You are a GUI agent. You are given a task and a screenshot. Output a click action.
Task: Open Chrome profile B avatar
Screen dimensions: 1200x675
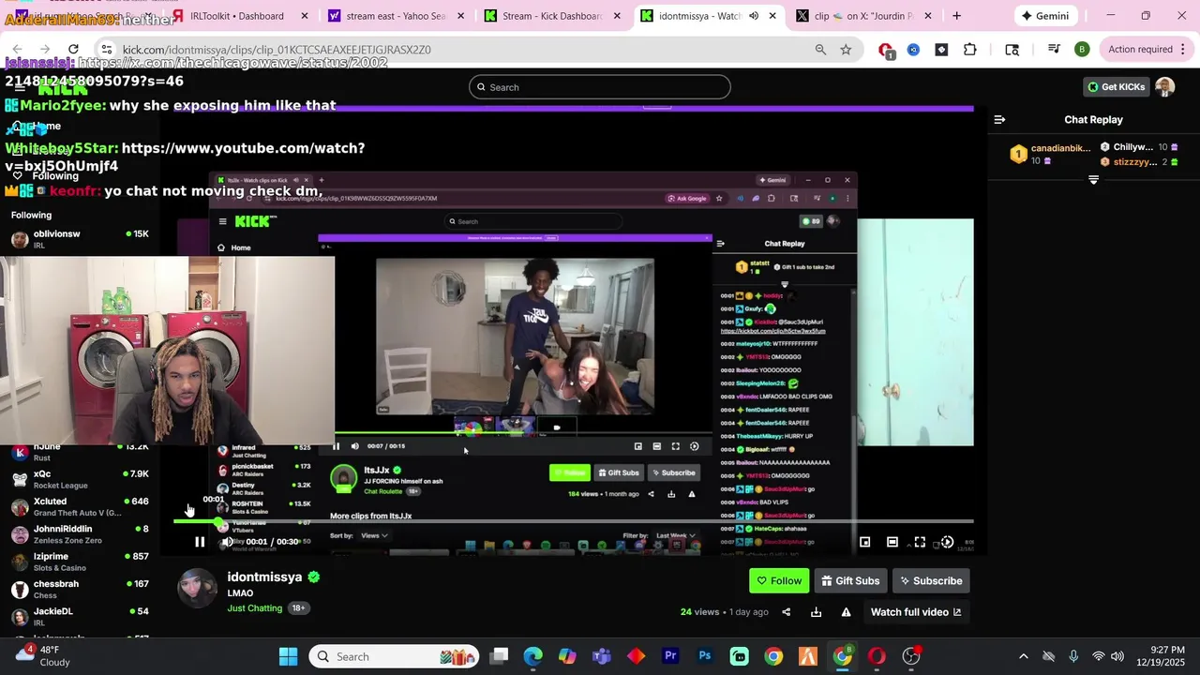click(1082, 50)
